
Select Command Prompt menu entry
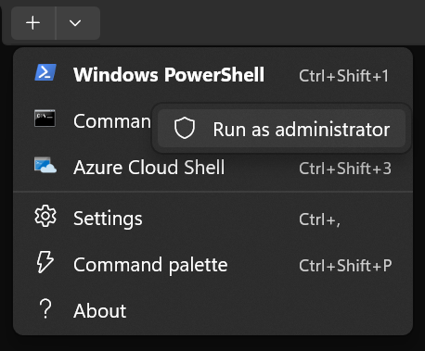(x=83, y=121)
